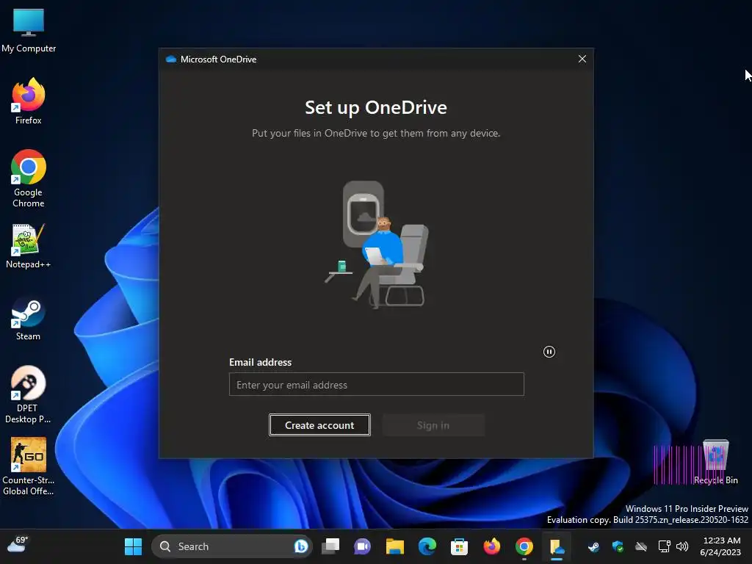This screenshot has height=564, width=752.
Task: Click the taskbar Search box
Action: coord(232,546)
